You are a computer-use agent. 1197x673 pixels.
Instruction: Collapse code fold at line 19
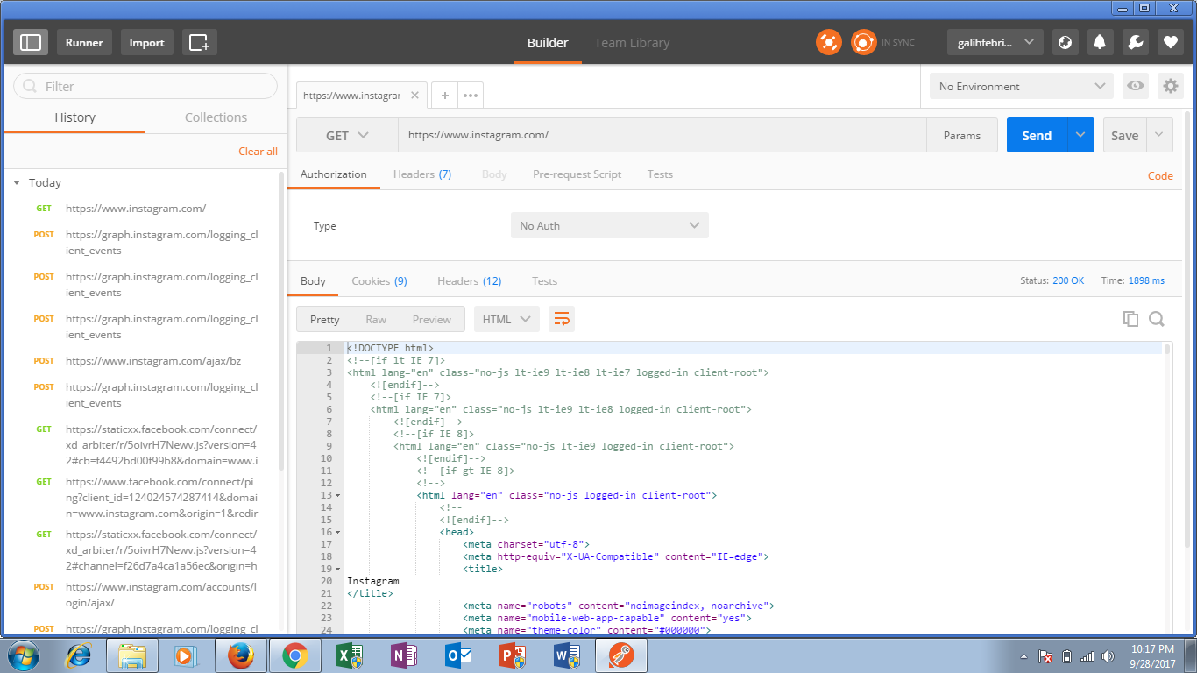(338, 570)
